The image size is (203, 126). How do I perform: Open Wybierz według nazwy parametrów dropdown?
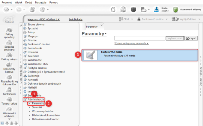click(131, 43)
